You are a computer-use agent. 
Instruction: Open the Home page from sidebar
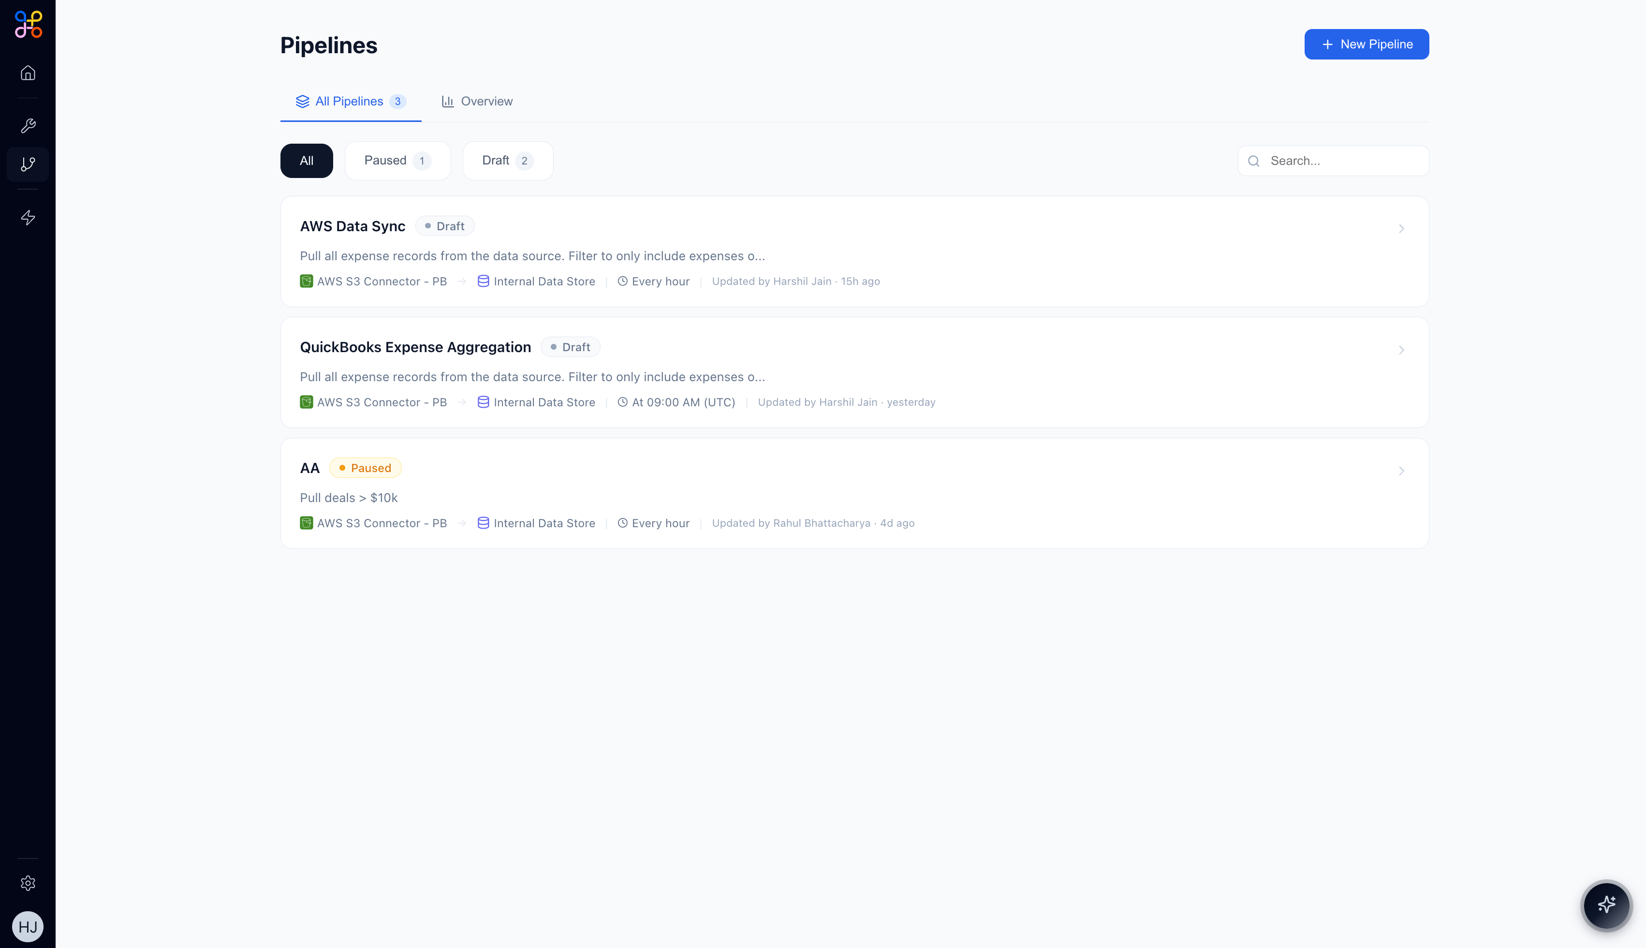click(28, 72)
